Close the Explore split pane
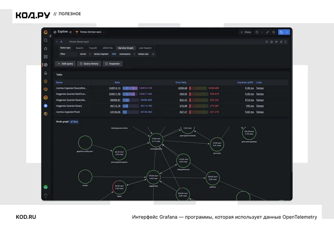Screen dimensions: 334x228 pos(246,32)
